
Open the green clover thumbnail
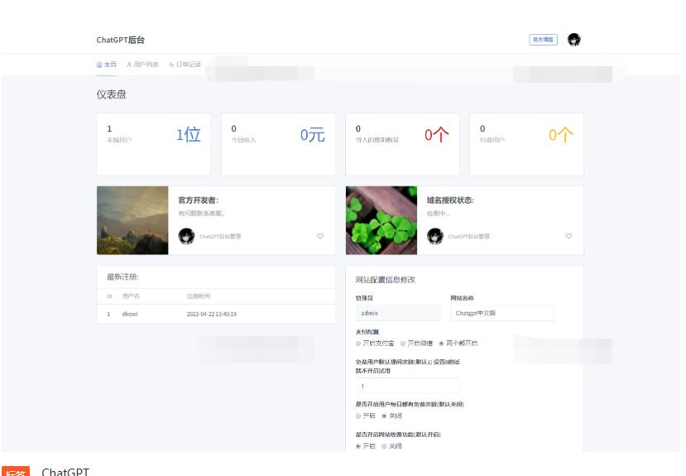point(381,220)
